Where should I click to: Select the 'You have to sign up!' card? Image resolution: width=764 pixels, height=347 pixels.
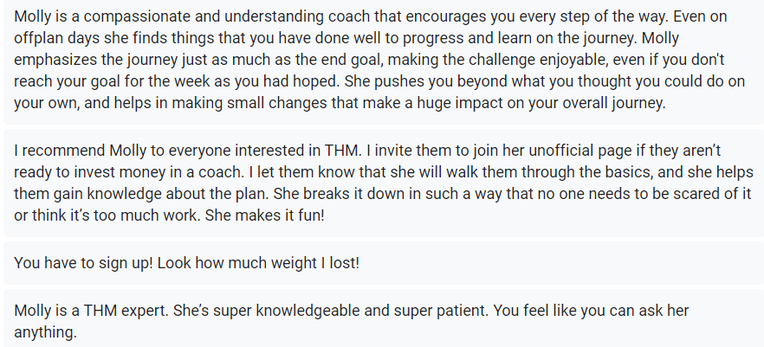pos(384,263)
